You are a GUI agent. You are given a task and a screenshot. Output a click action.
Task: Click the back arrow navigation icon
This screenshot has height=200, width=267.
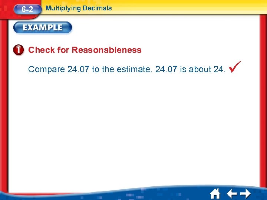click(x=232, y=194)
